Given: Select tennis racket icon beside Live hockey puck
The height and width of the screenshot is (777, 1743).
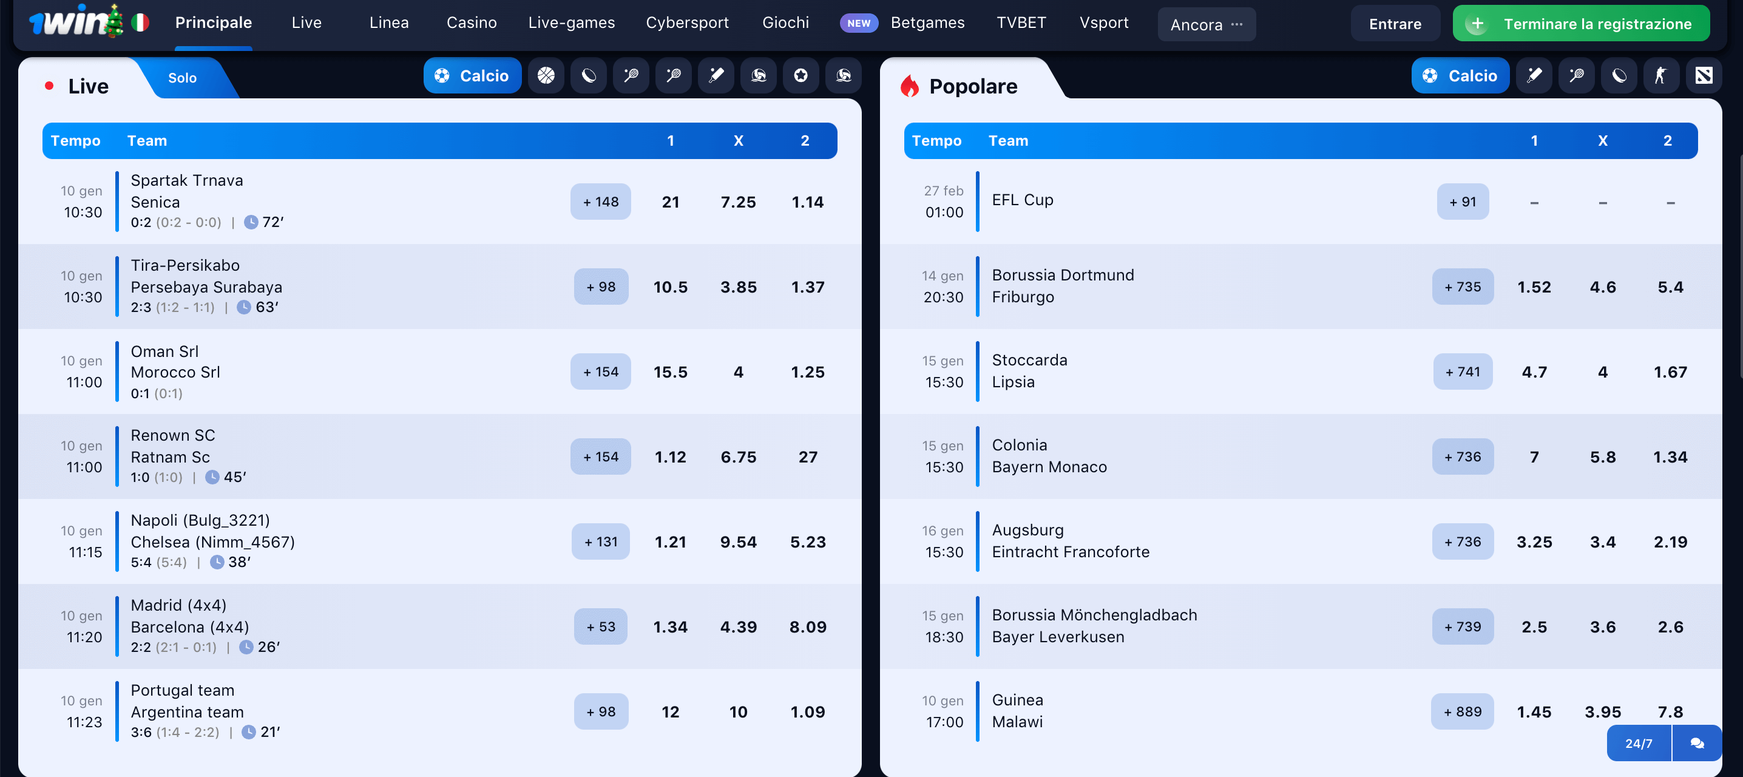Looking at the screenshot, I should 631,75.
